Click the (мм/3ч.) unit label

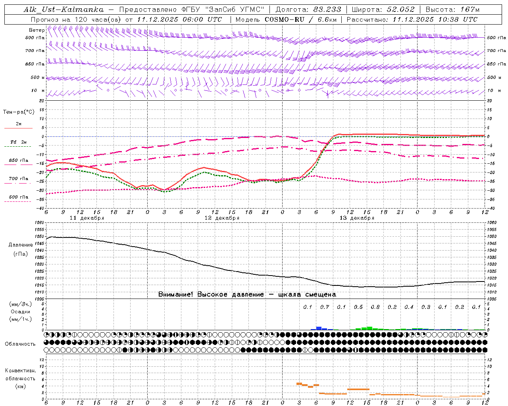click(20, 304)
